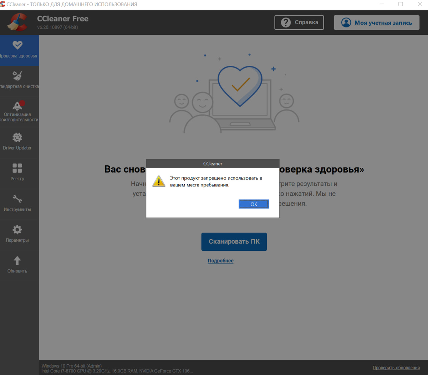Viewport: 428px width, 375px height.
Task: Select the Обновить sidebar label
Action: pyautogui.click(x=17, y=271)
